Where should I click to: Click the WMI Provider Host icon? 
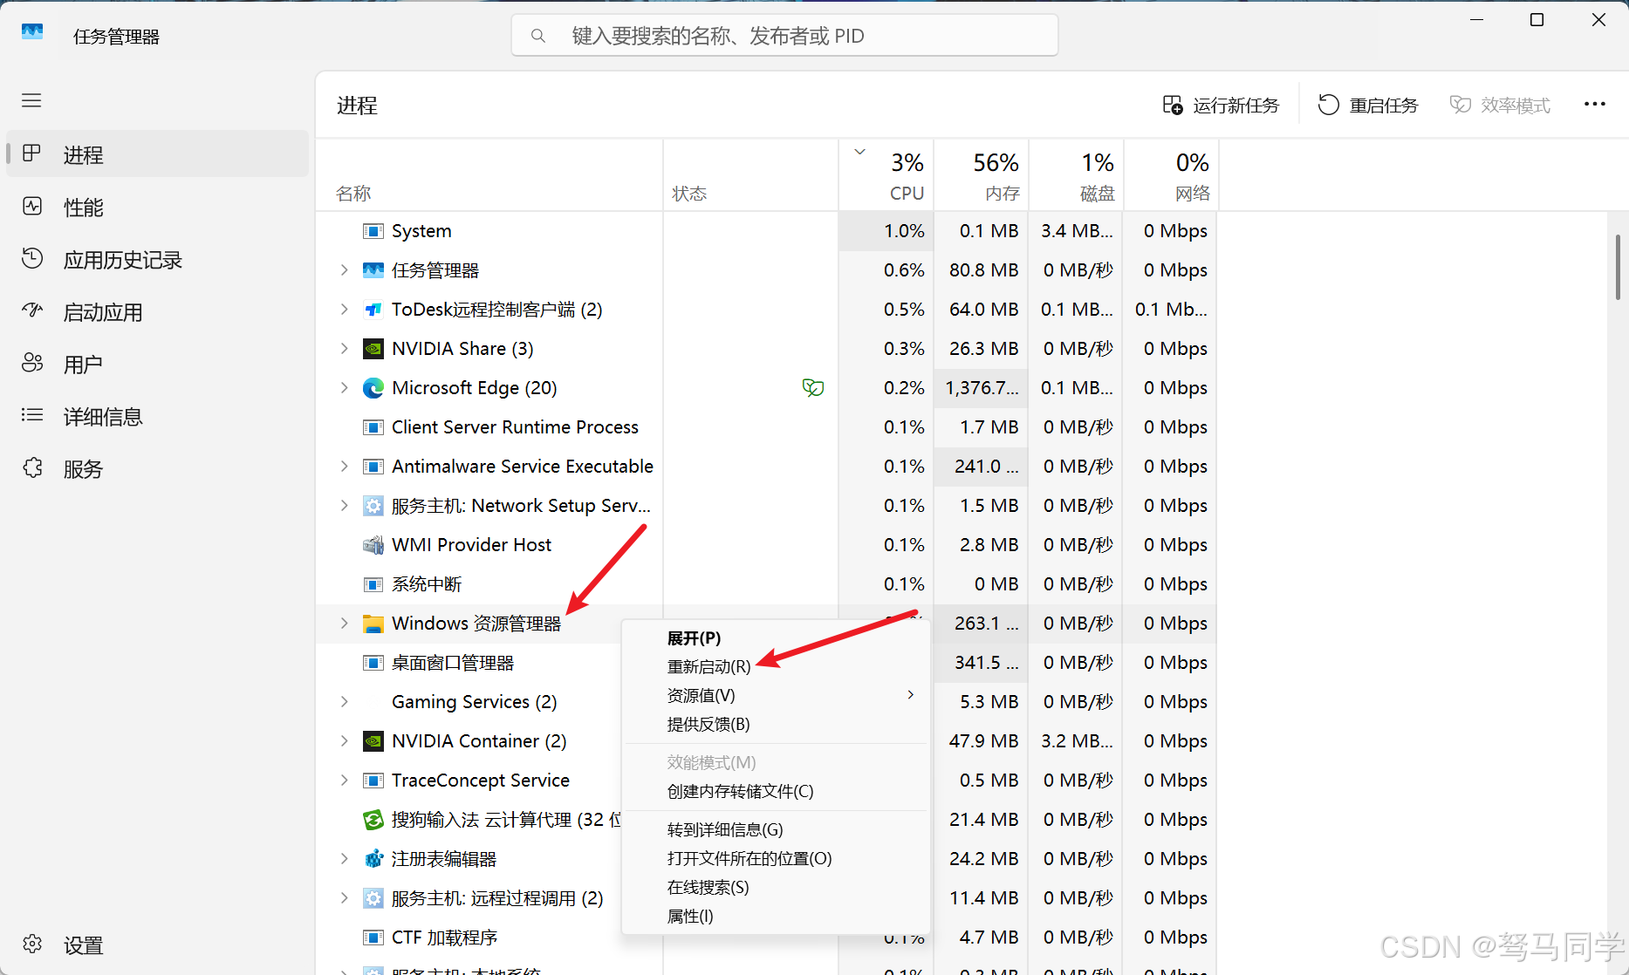point(373,545)
